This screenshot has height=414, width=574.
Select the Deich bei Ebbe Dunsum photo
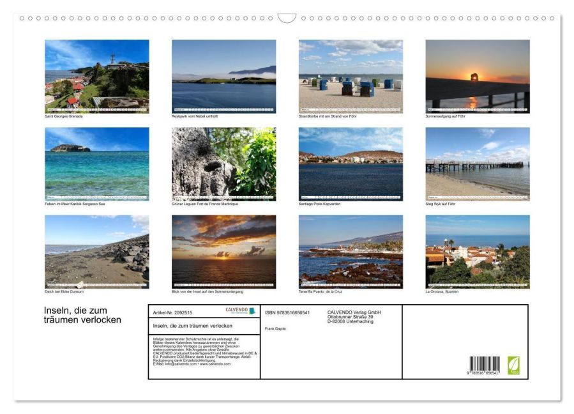tap(96, 251)
